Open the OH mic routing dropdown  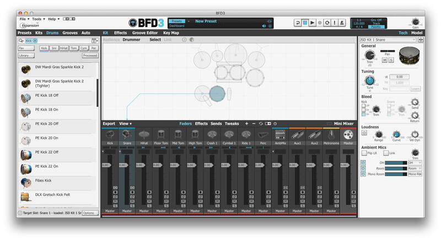(x=415, y=163)
